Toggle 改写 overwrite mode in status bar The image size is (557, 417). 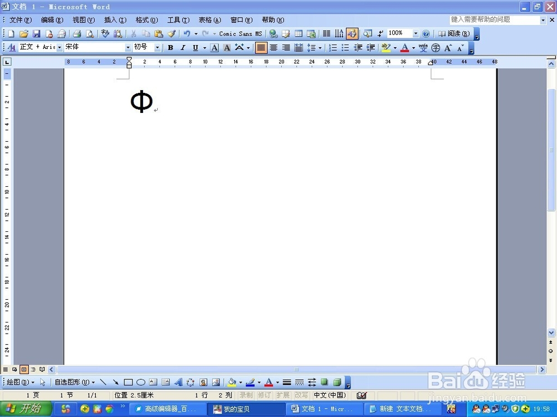coord(301,395)
